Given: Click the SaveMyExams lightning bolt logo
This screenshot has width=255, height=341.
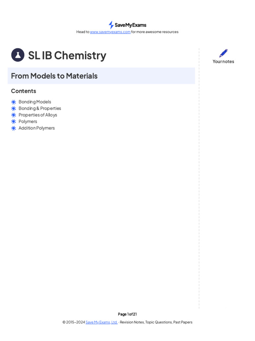Looking at the screenshot, I should 111,25.
